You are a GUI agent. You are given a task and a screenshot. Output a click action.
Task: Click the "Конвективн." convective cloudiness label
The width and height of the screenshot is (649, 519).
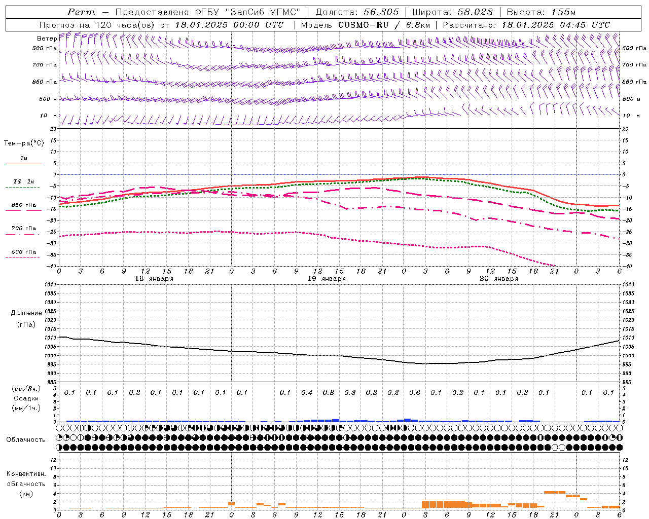(26, 474)
